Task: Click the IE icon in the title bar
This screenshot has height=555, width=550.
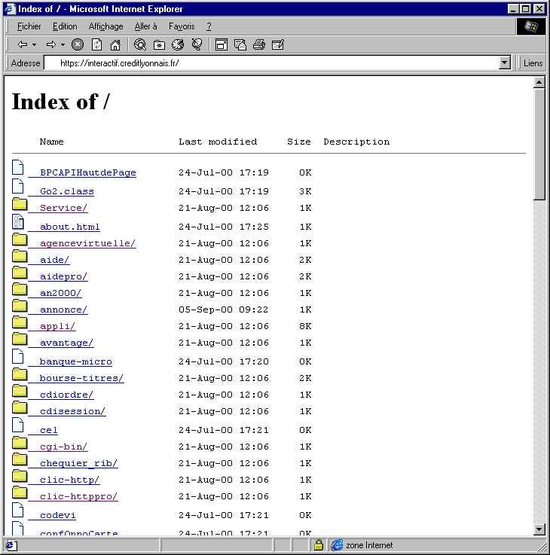Action: (x=11, y=9)
